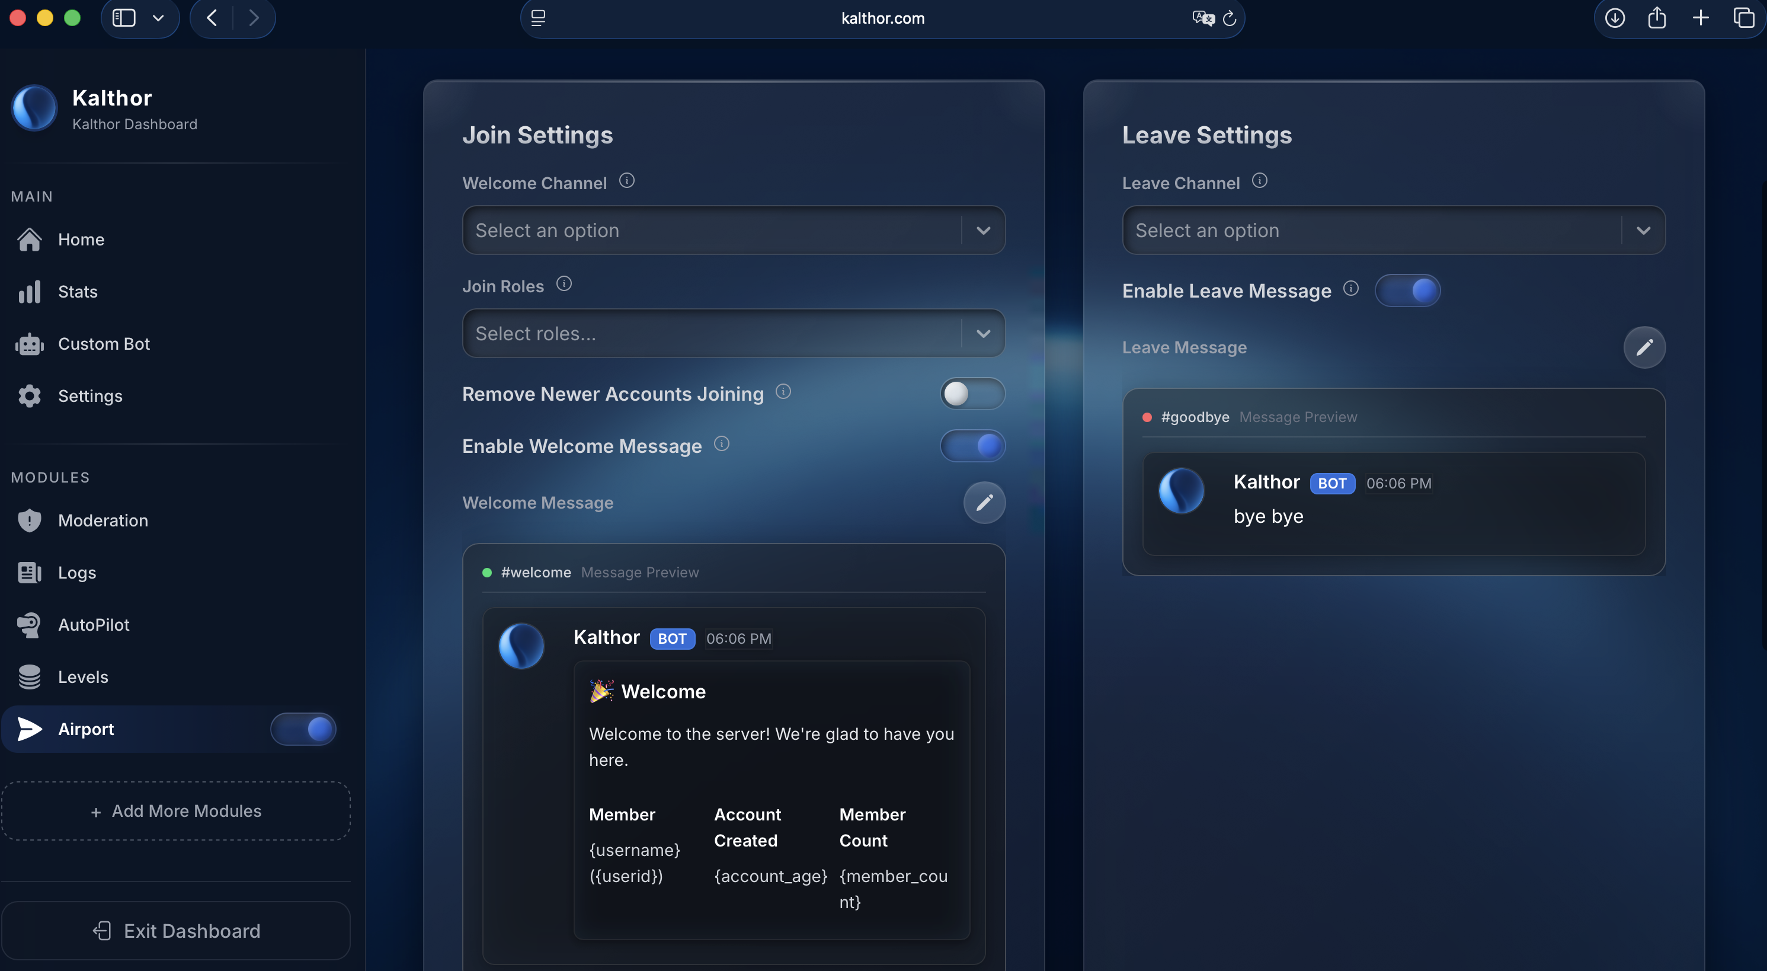Edit the Welcome Message with pencil icon

[x=984, y=502]
